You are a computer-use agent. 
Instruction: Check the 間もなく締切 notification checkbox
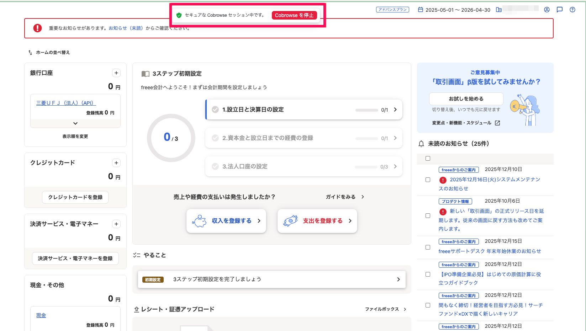pyautogui.click(x=428, y=305)
